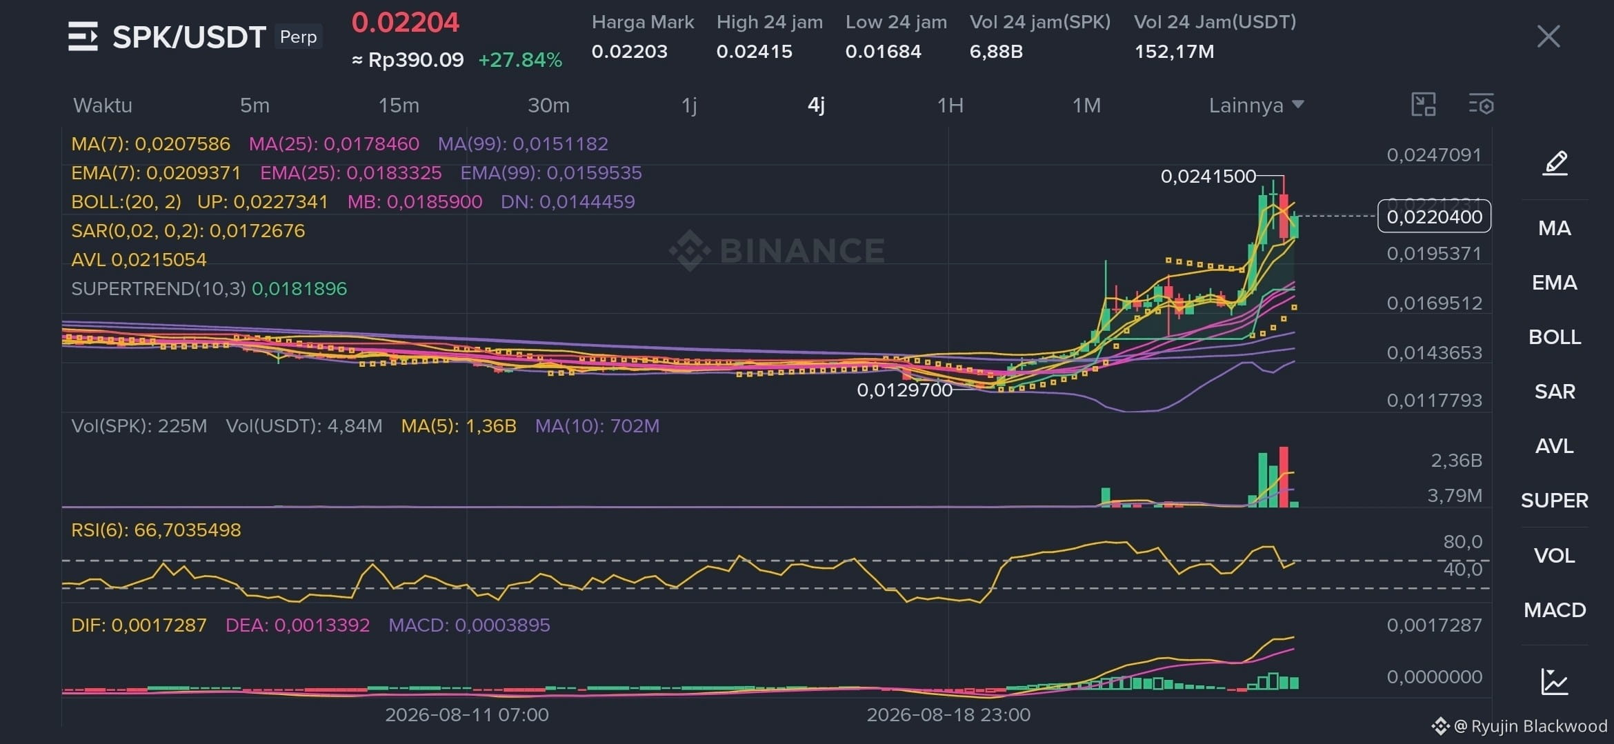Tap the SPK/USDT pair name
The image size is (1614, 744).
click(x=189, y=37)
